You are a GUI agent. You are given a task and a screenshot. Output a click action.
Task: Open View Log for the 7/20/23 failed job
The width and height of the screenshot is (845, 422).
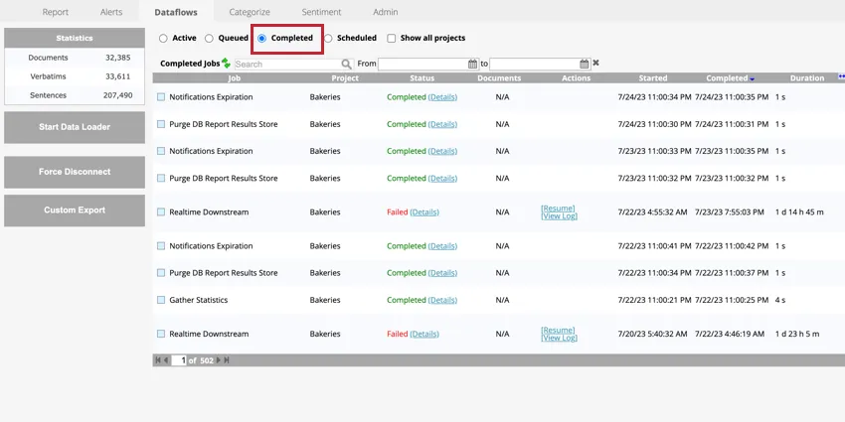pos(558,339)
